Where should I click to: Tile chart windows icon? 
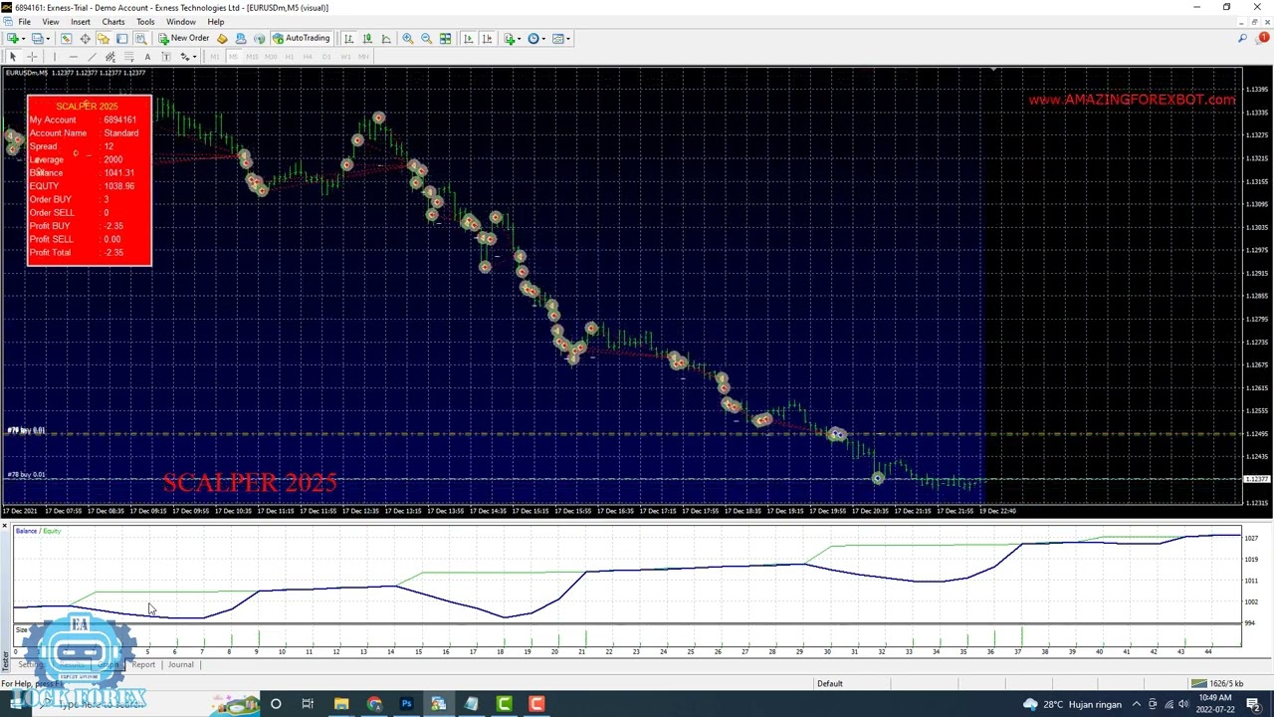point(445,38)
